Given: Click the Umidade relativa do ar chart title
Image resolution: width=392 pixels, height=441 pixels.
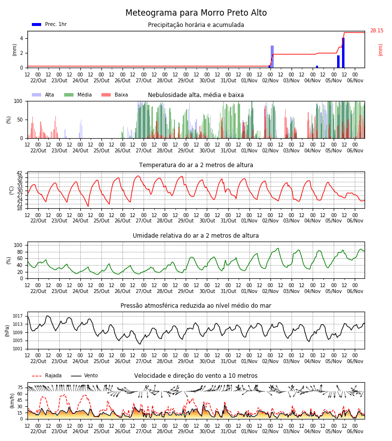Looking at the screenshot, I should click(x=196, y=235).
